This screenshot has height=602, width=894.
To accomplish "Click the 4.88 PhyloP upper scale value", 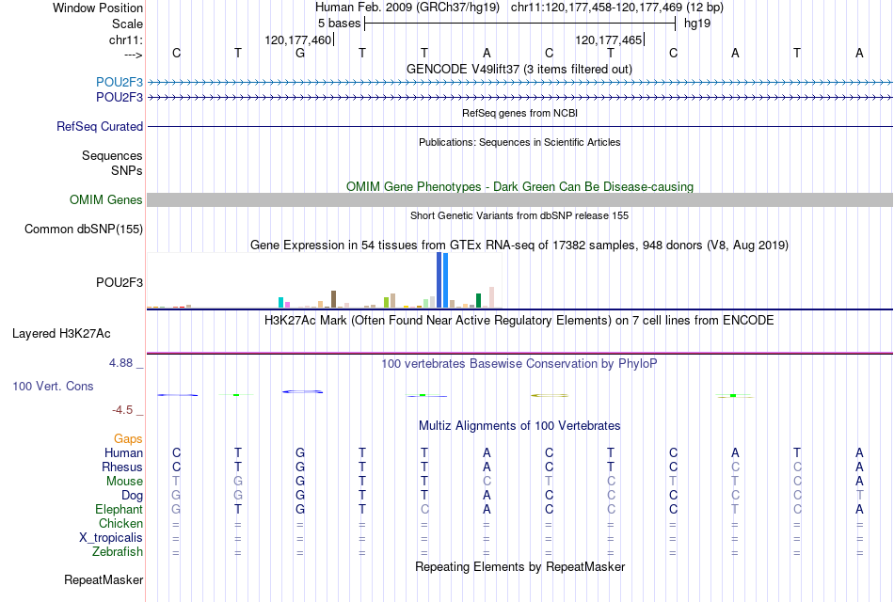I will [x=120, y=362].
